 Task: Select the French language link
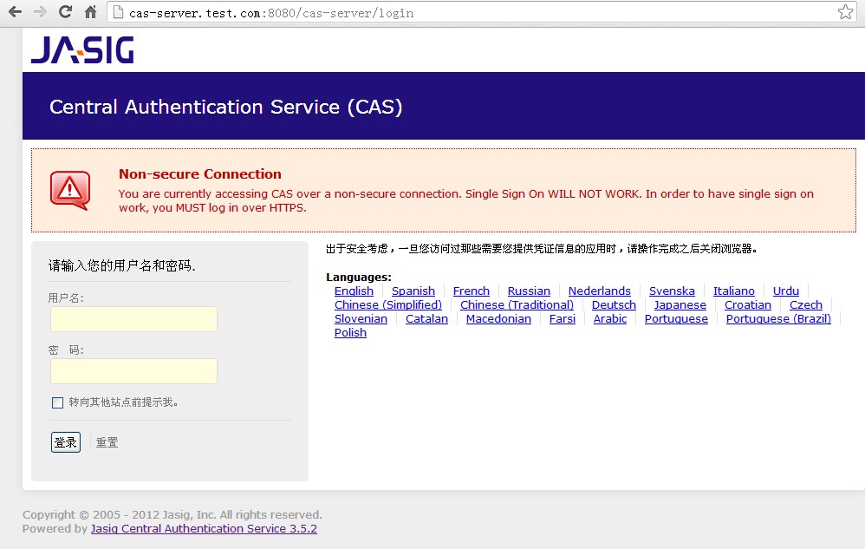tap(472, 291)
